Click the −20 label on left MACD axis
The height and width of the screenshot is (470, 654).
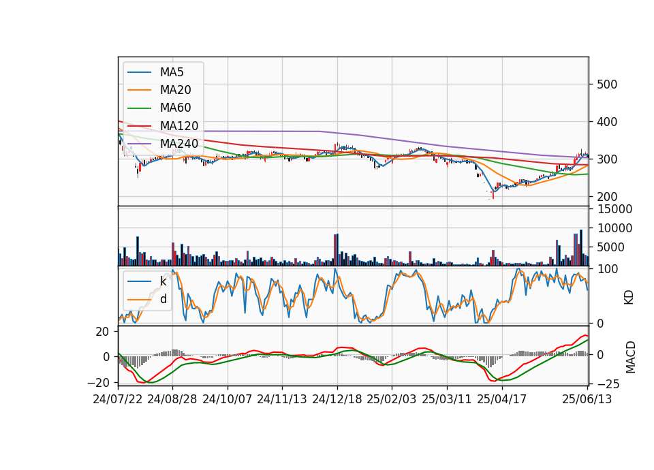pyautogui.click(x=98, y=382)
